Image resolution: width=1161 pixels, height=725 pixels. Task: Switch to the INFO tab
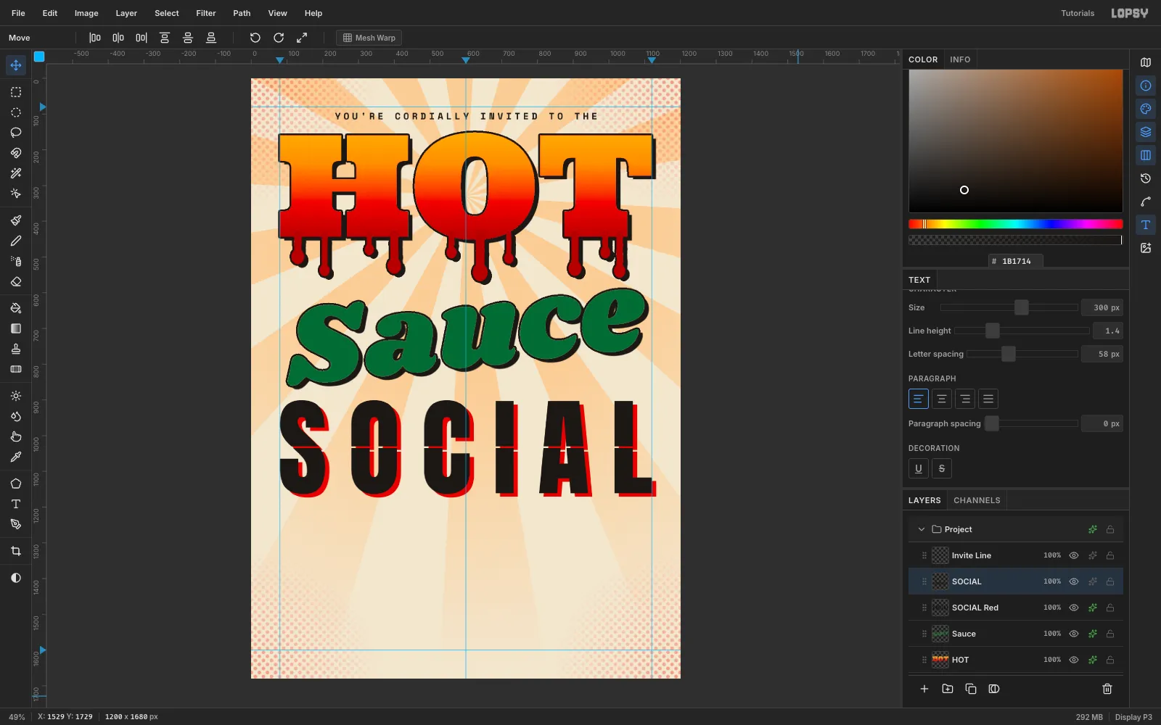(x=960, y=59)
